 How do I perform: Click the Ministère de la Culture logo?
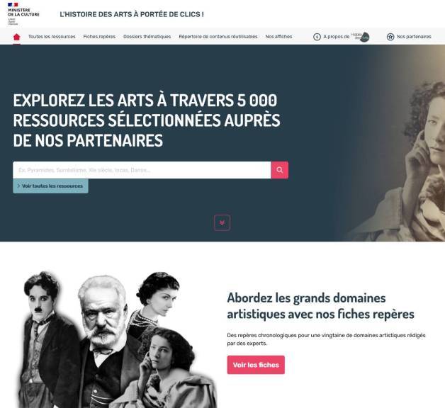point(23,13)
